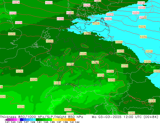Click the darkest green legend swatch
Screen dimensions: 160x123
pos(37,119)
